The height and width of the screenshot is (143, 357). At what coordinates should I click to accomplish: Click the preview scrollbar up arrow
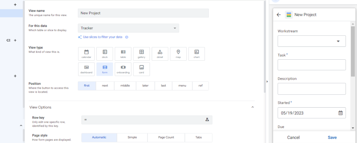point(353,24)
